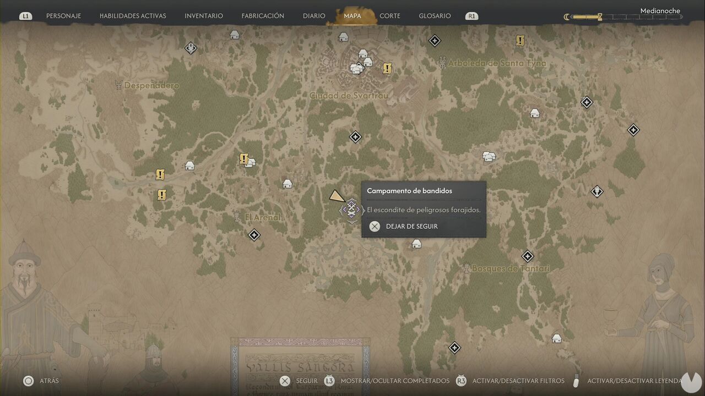
Task: Toggle Mostrar/Ocultar Completados
Action: pyautogui.click(x=395, y=381)
